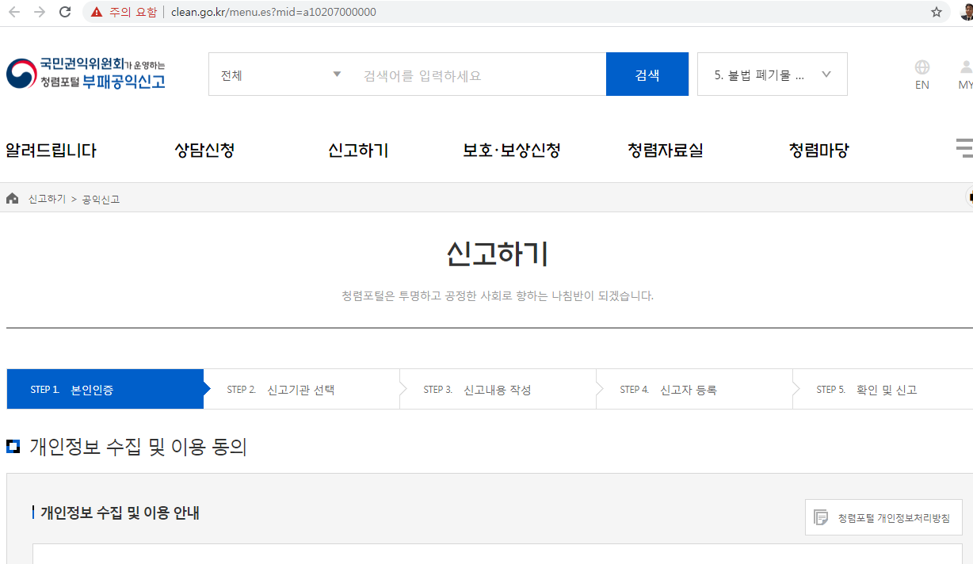Select STEP 4. 신고자 등록 step
Image resolution: width=973 pixels, height=564 pixels.
tap(695, 389)
